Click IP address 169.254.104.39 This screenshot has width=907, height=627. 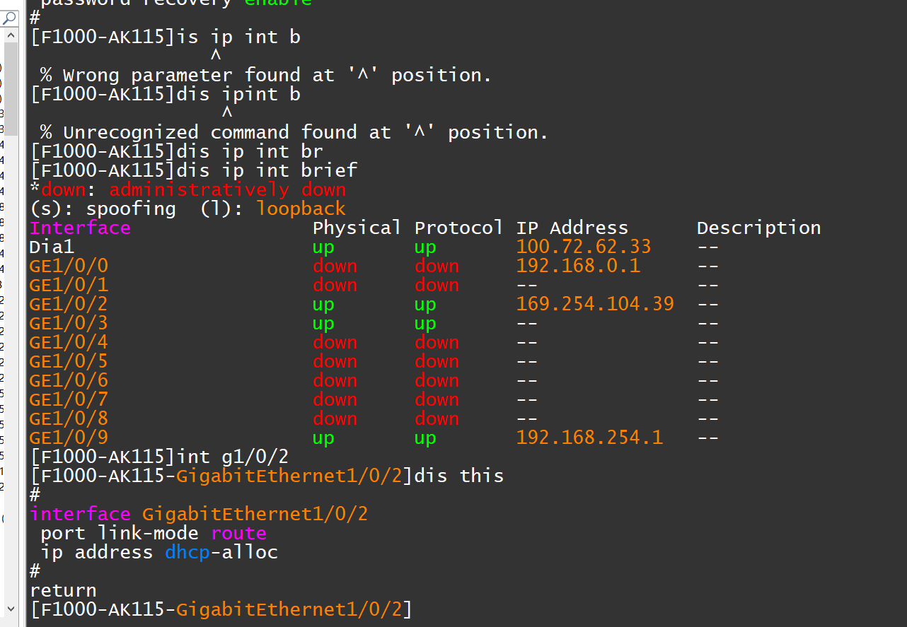(x=594, y=305)
